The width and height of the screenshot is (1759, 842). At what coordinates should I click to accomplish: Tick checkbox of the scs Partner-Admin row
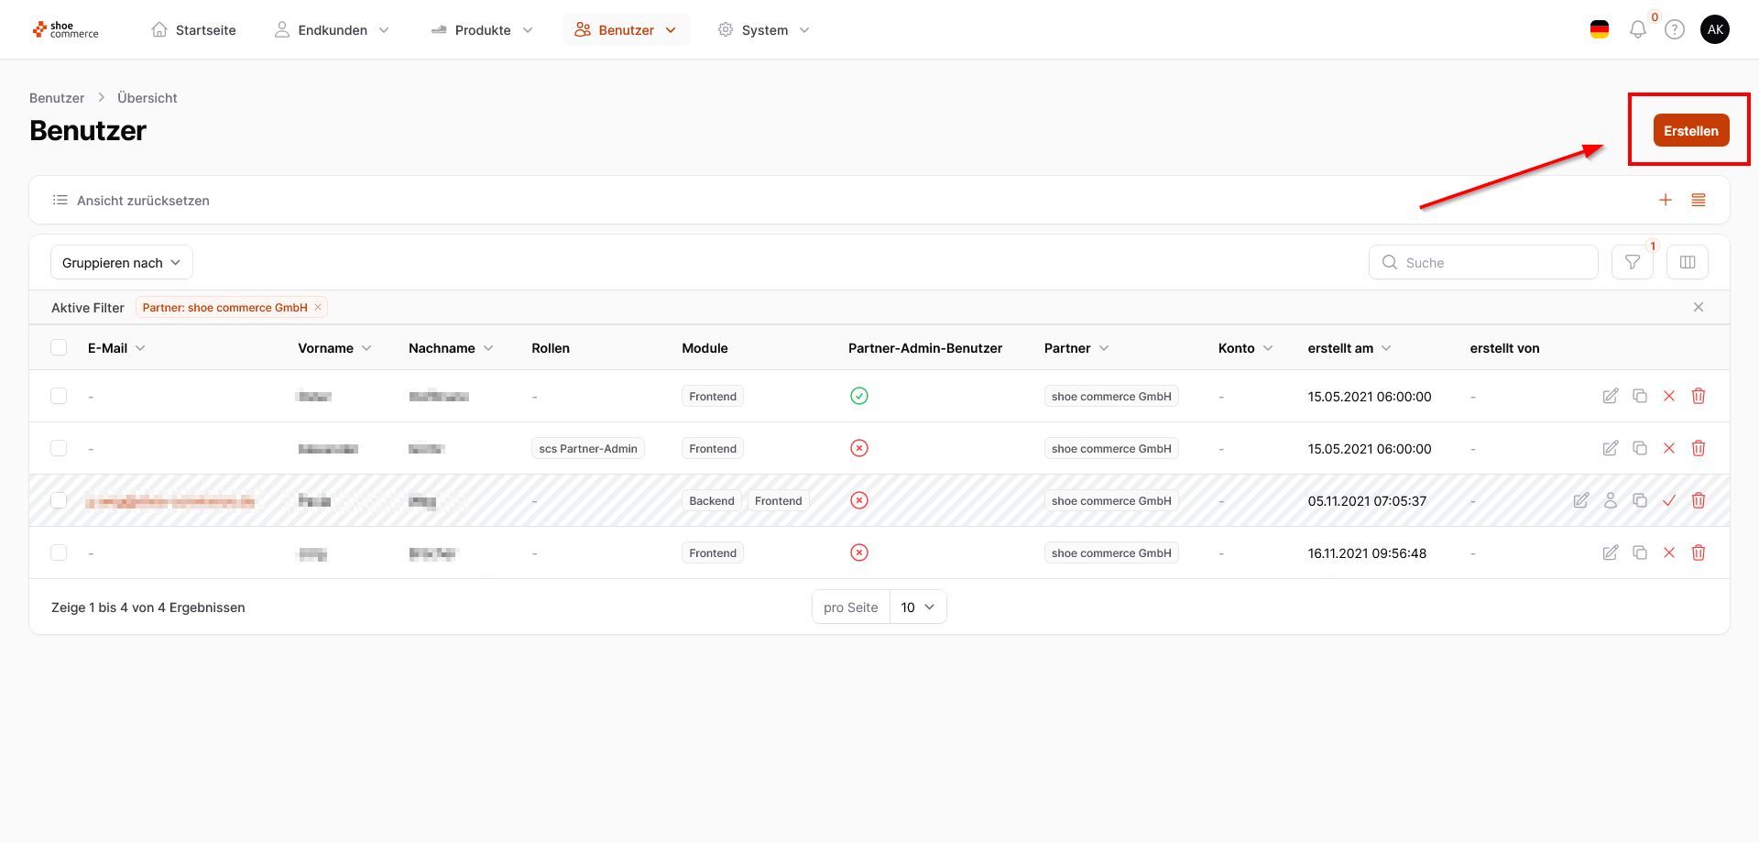click(x=59, y=449)
